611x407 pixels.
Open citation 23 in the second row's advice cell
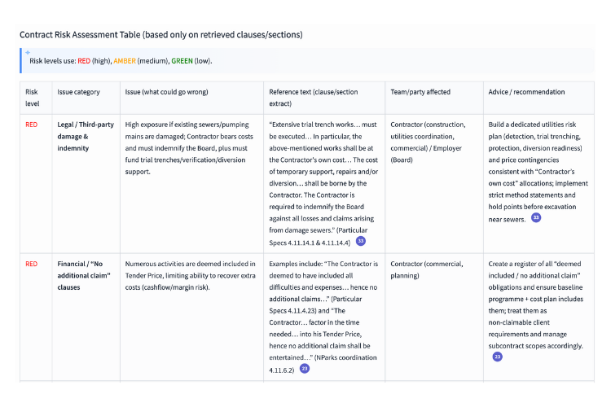point(498,357)
